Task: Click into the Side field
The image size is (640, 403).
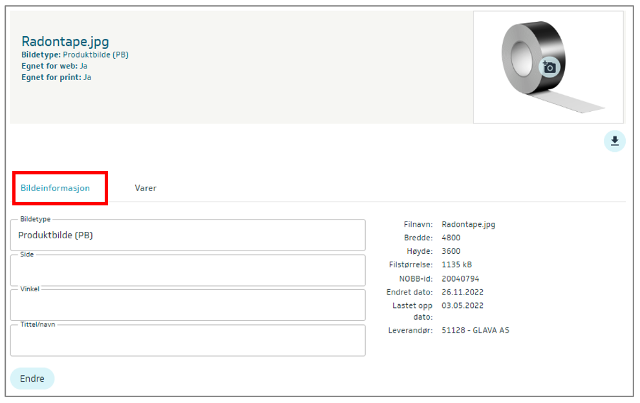Action: click(x=187, y=271)
